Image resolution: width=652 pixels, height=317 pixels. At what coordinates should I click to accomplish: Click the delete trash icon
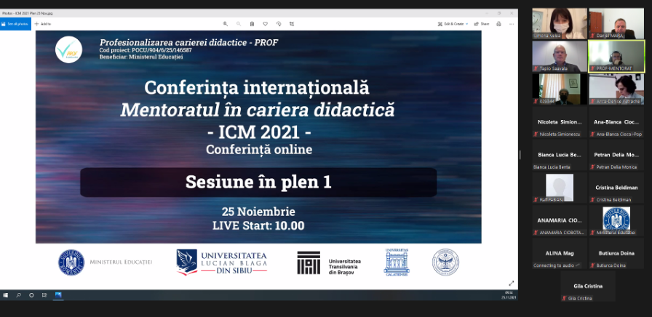pyautogui.click(x=253, y=24)
